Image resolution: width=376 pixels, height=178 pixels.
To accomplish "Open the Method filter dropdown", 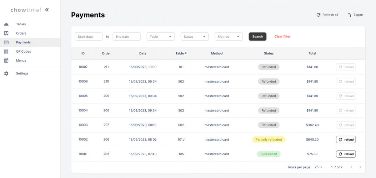I will coord(229,37).
